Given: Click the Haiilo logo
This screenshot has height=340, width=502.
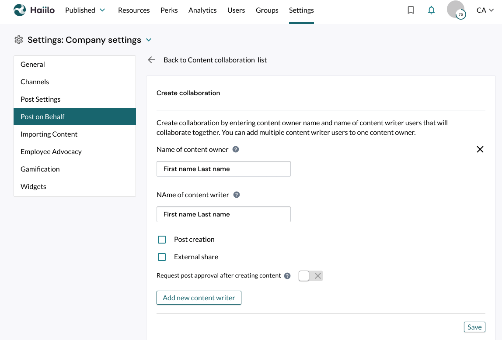Looking at the screenshot, I should (34, 10).
